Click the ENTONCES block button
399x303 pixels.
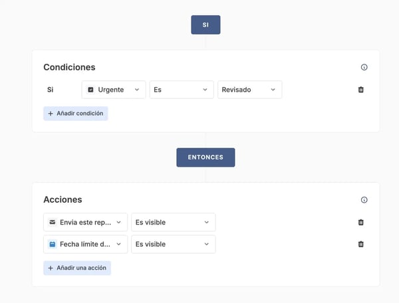205,157
